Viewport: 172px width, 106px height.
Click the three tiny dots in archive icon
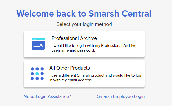point(35,39)
